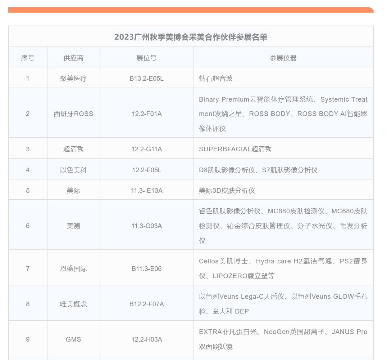Select supplier 恩盛国际

[x=73, y=269]
